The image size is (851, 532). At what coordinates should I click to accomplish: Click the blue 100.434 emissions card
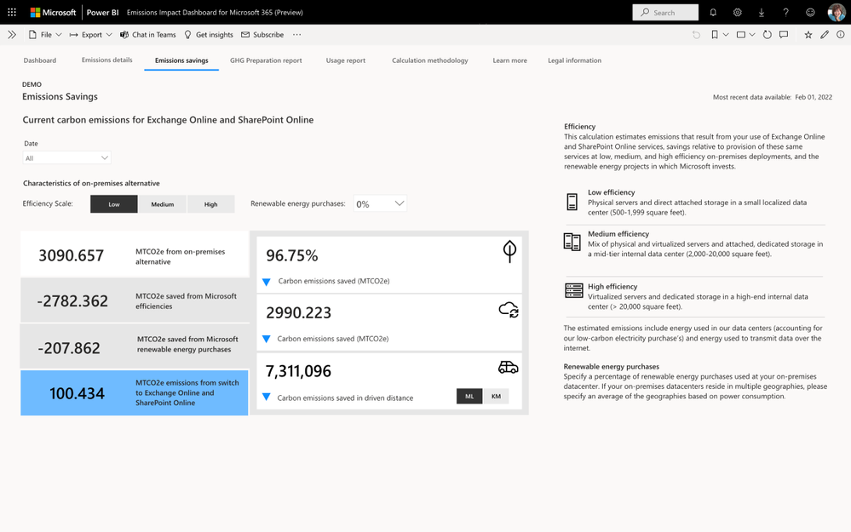click(135, 392)
